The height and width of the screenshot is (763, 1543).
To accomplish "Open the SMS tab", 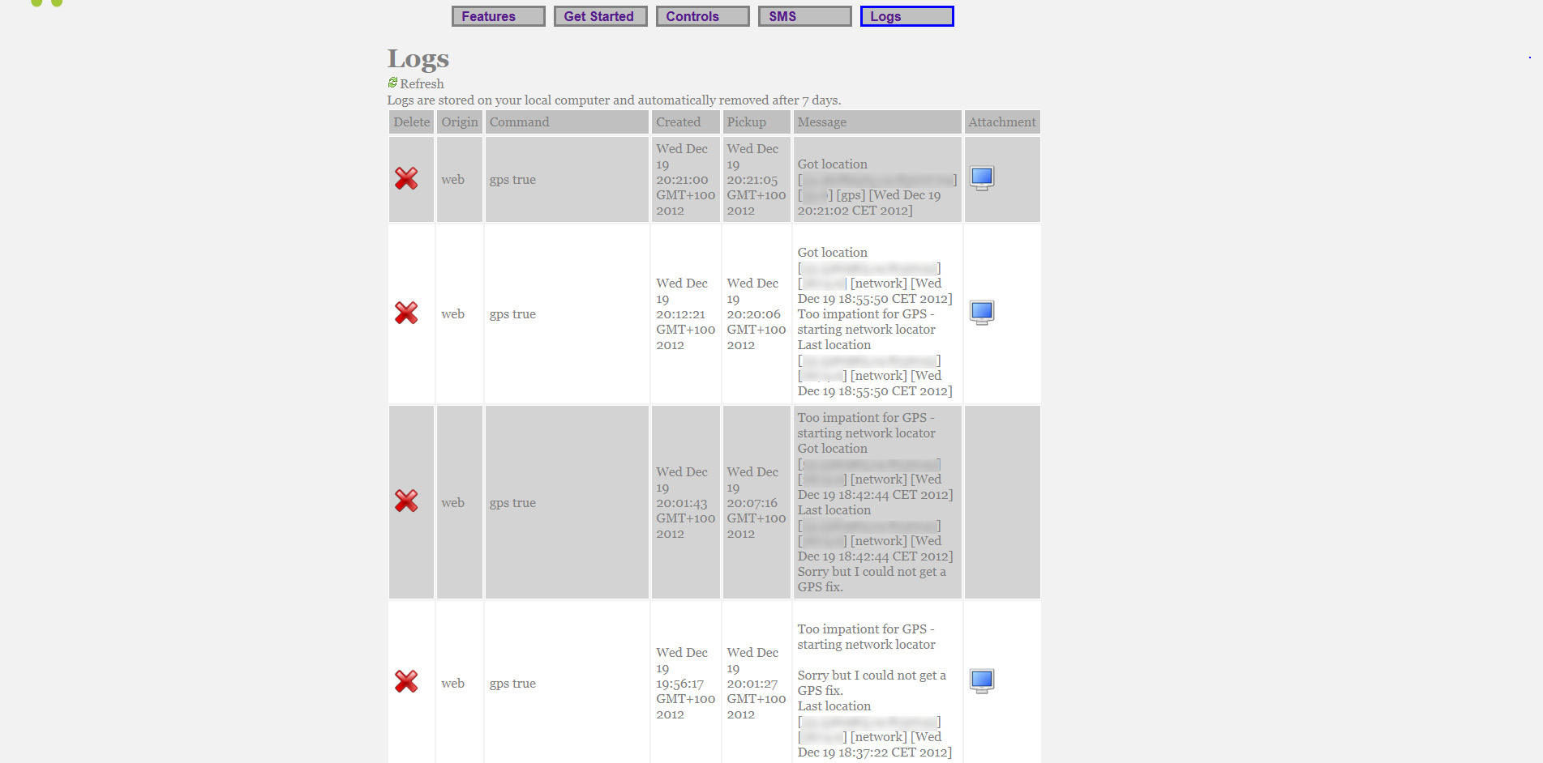I will coord(804,16).
